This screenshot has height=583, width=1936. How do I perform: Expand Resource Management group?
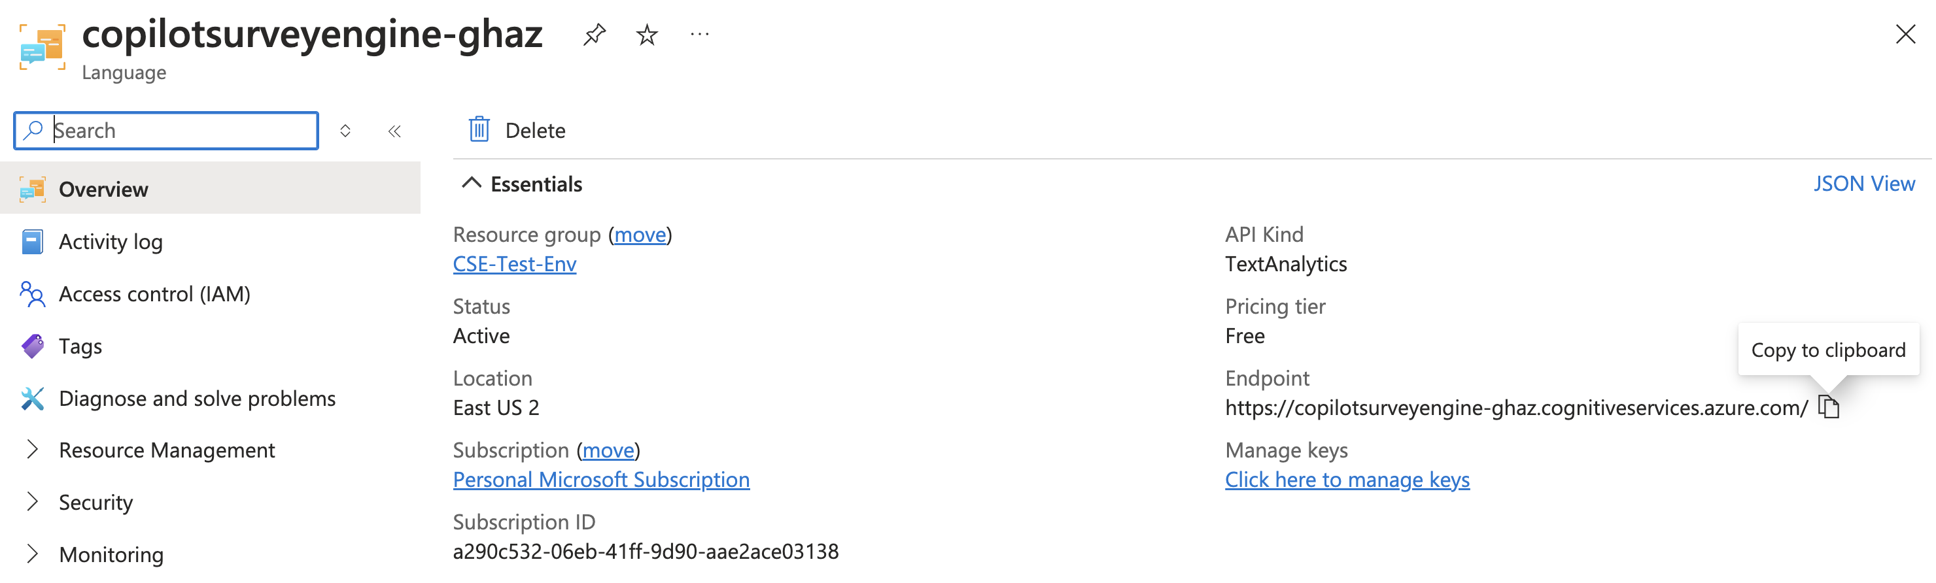[32, 450]
